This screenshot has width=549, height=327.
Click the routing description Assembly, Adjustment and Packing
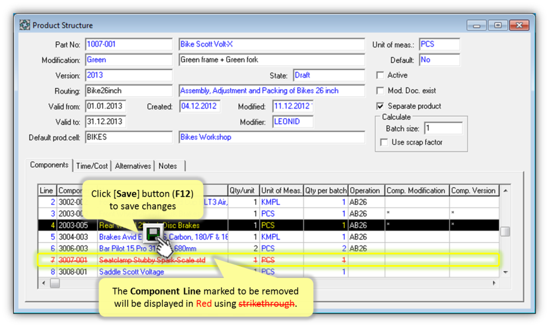(272, 91)
